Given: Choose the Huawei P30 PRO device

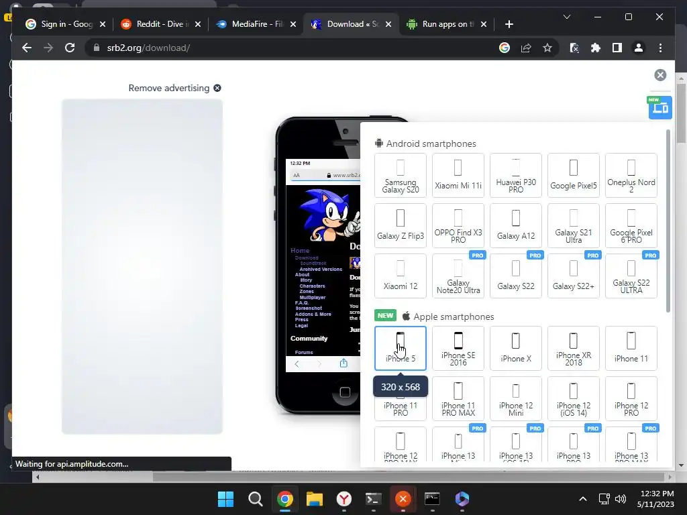Looking at the screenshot, I should click(516, 176).
